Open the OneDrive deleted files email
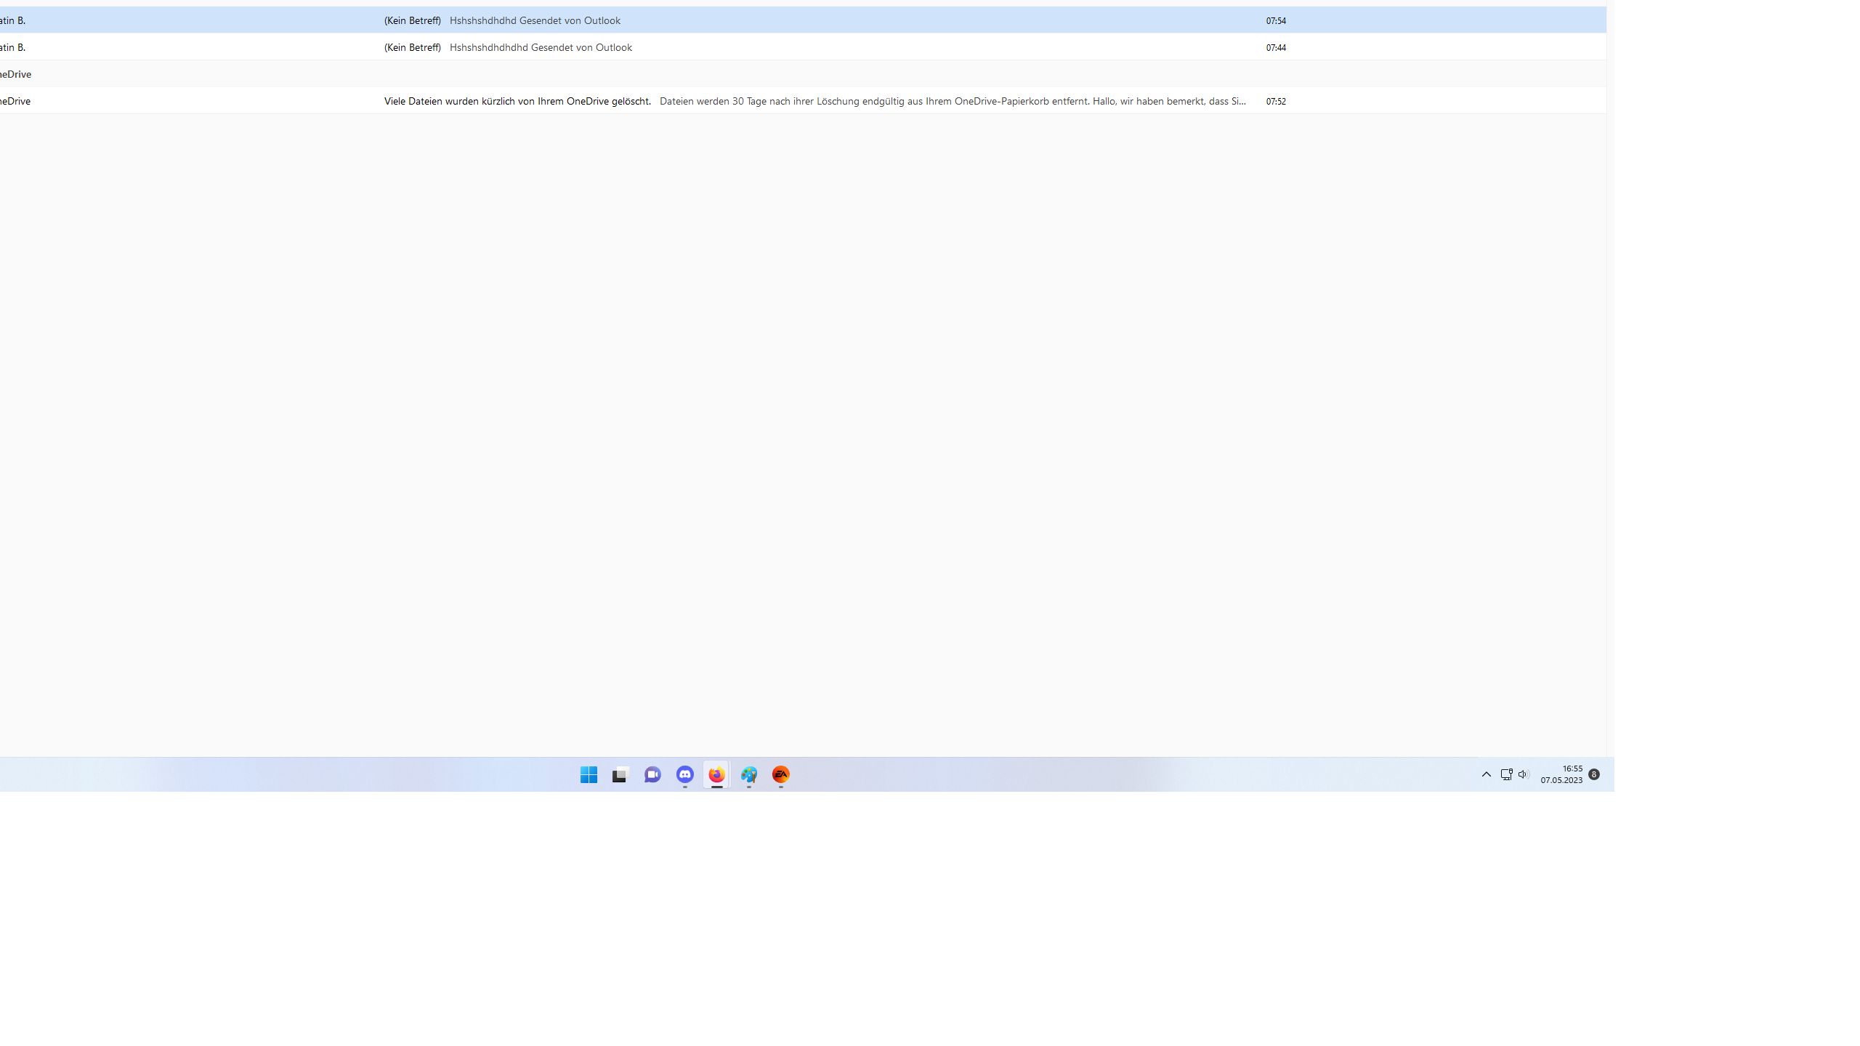This screenshot has height=1046, width=1860. [517, 101]
